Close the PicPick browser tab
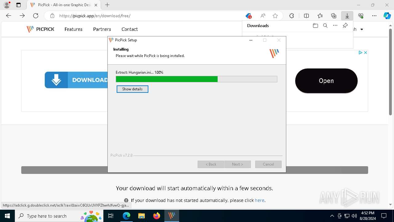 pyautogui.click(x=96, y=5)
